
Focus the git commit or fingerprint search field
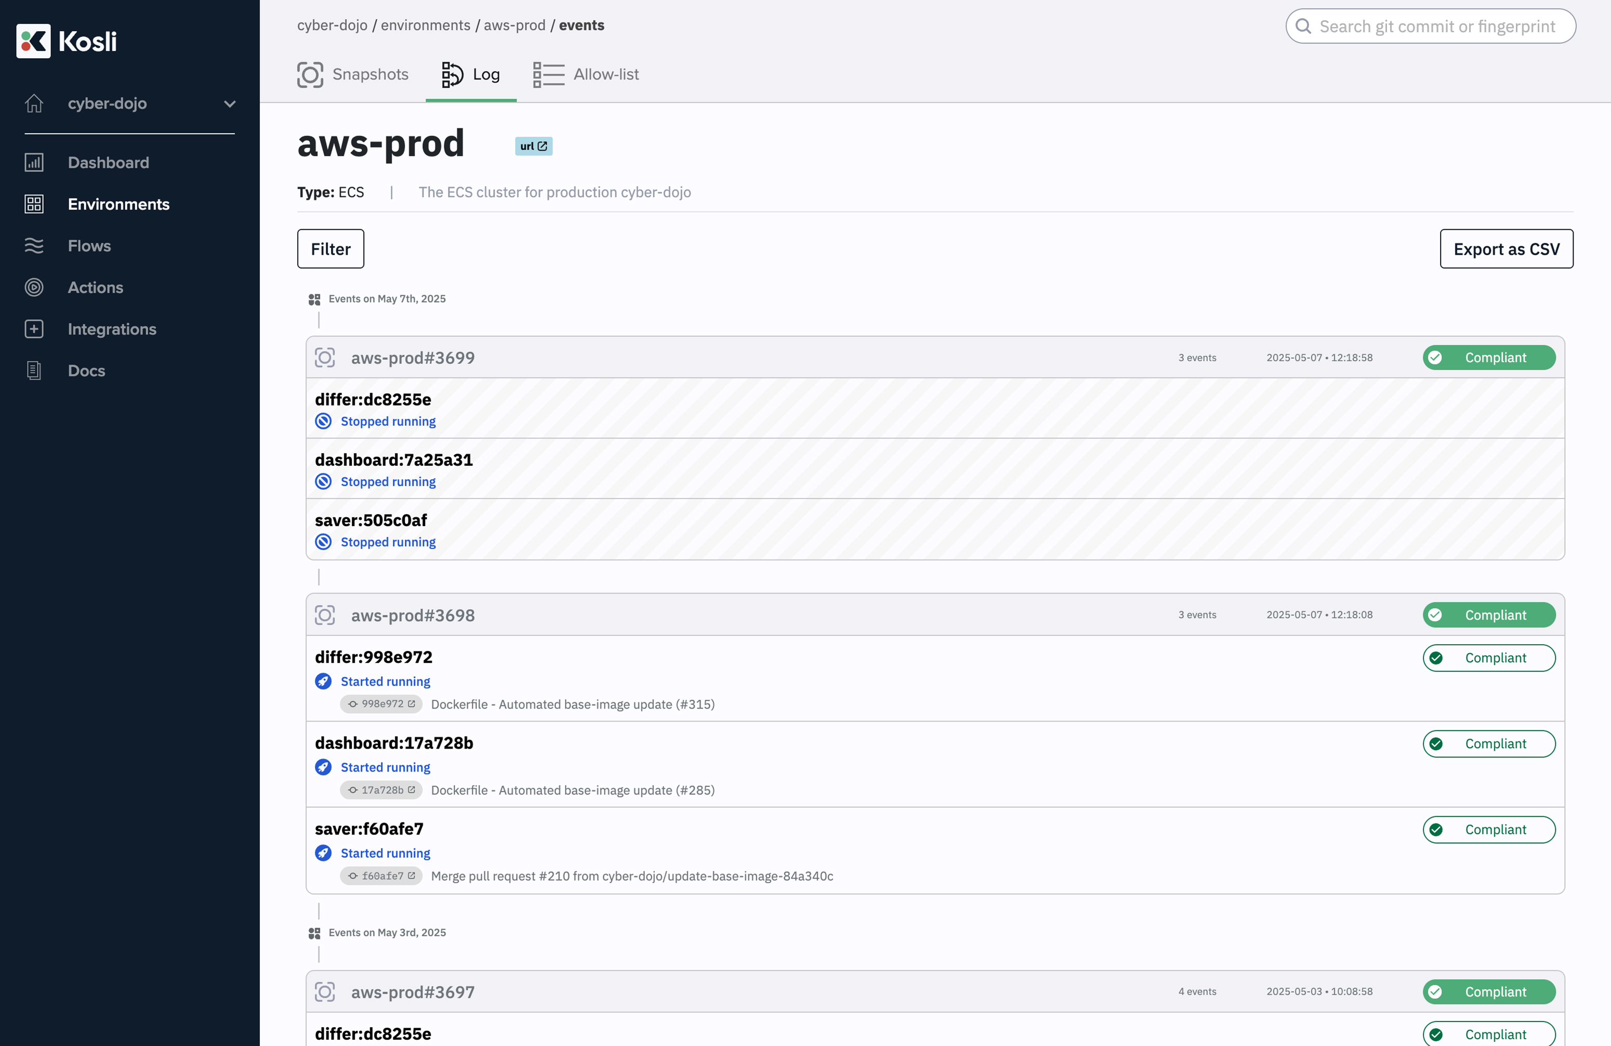point(1430,27)
